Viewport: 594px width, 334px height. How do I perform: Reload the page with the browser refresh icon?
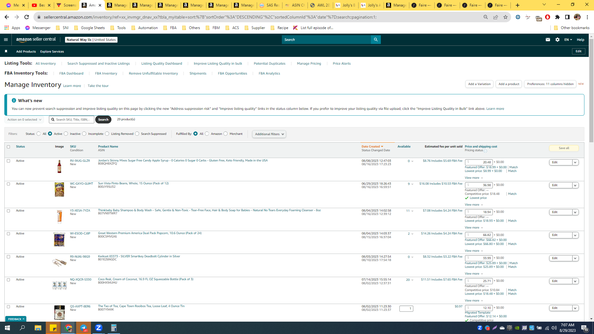27,17
